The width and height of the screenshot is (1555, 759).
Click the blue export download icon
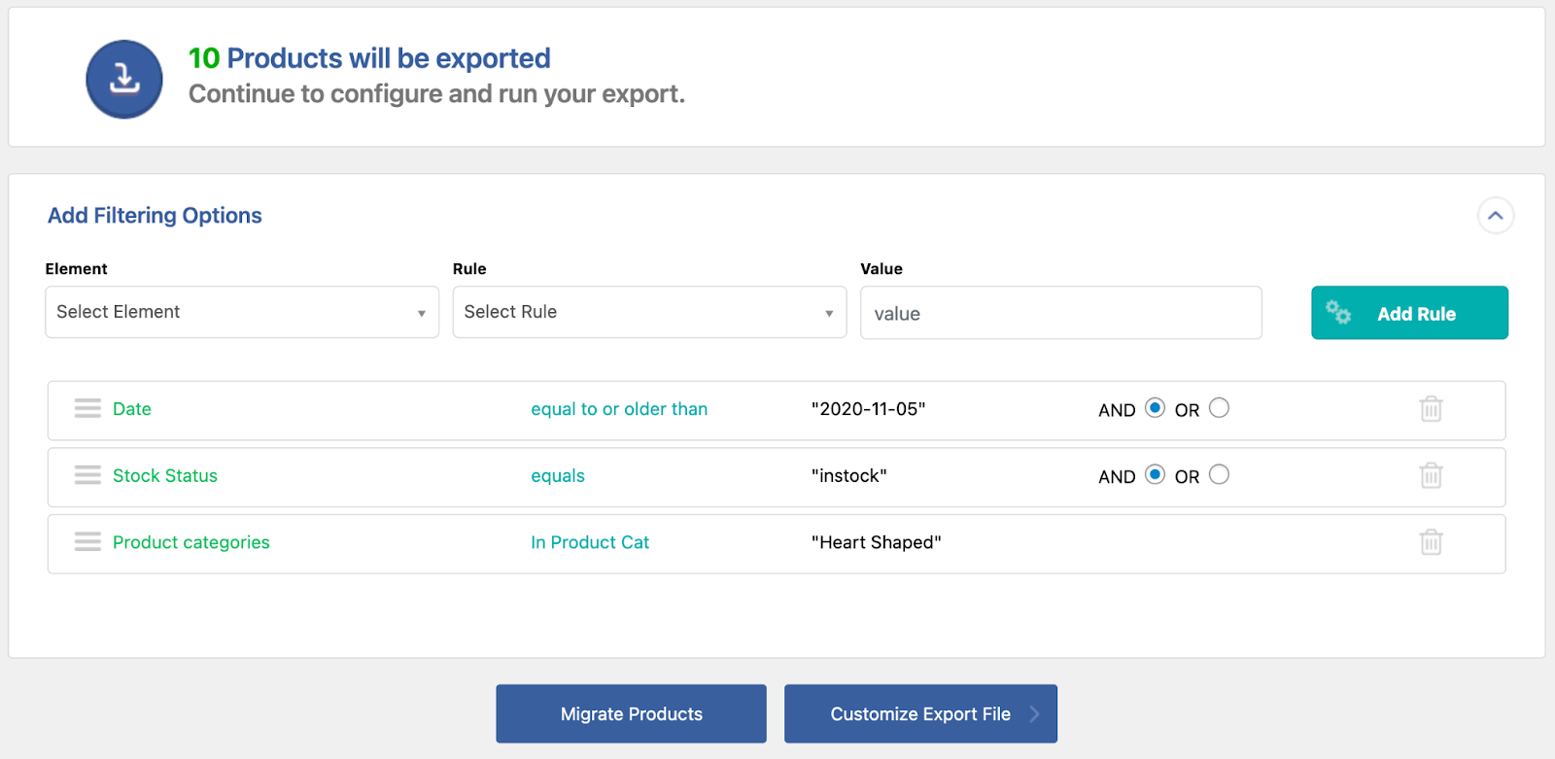(123, 79)
